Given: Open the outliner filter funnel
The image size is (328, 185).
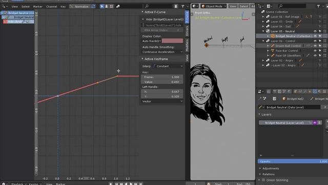Looking at the screenshot, I should tap(319, 6).
